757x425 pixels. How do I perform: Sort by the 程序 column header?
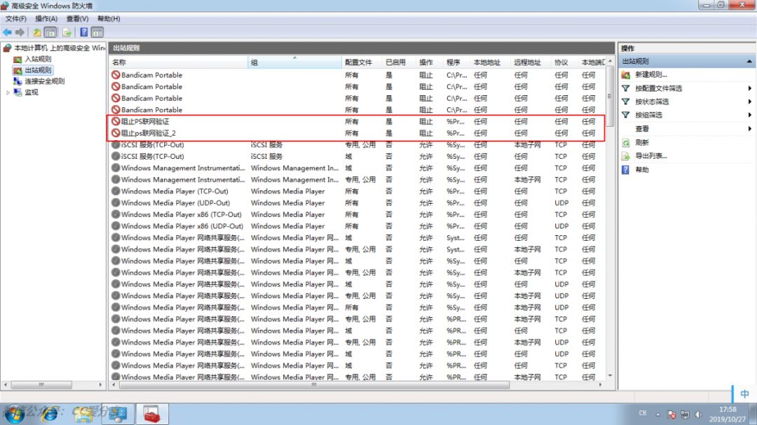(x=457, y=62)
